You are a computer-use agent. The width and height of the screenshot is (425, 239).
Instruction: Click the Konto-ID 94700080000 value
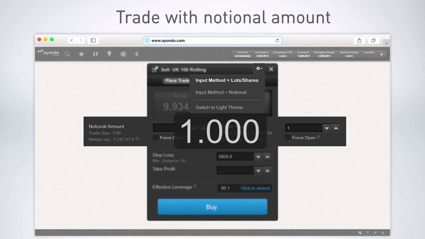(243, 56)
